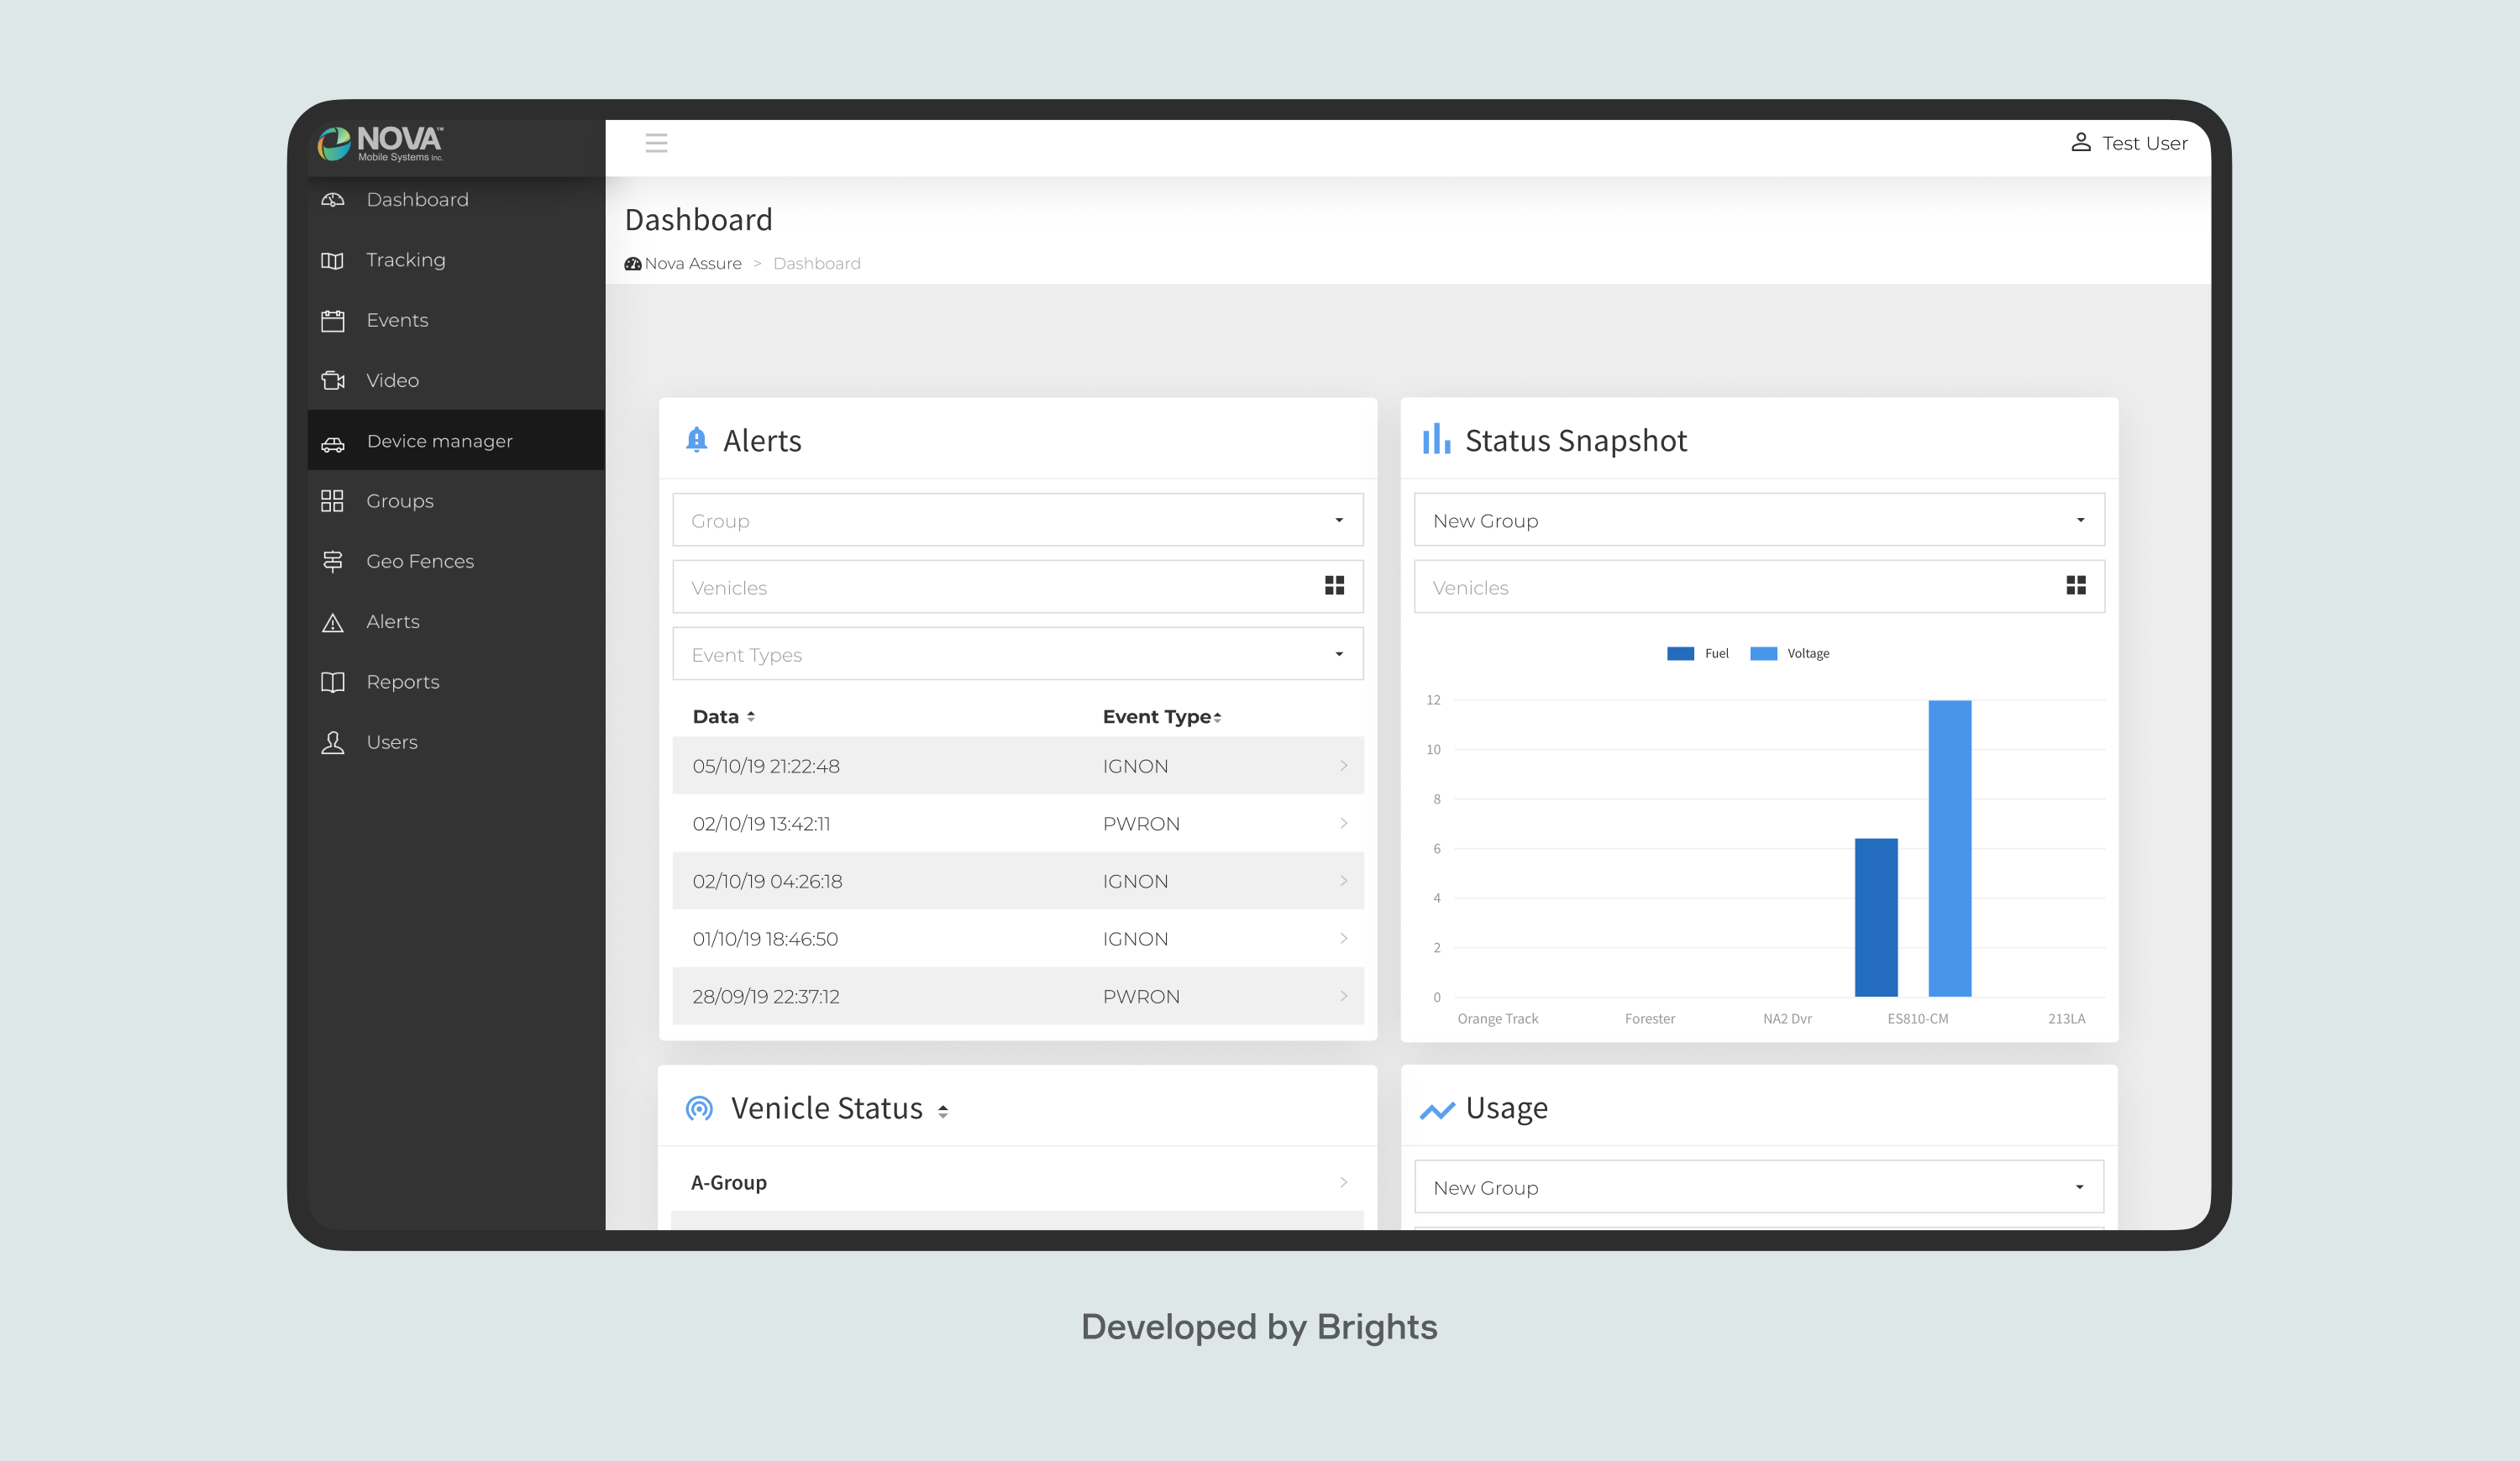Click the Nova Assure breadcrumb link
The image size is (2520, 1461).
692,263
